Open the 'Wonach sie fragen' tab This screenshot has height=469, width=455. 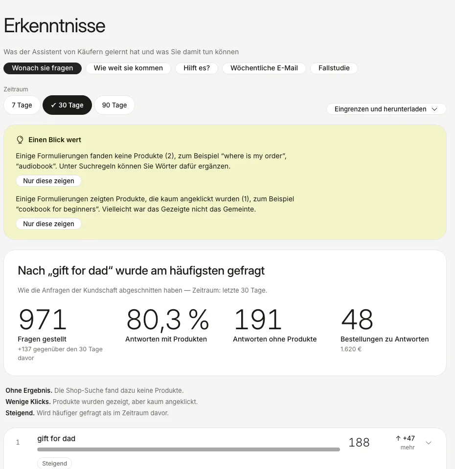(x=43, y=68)
